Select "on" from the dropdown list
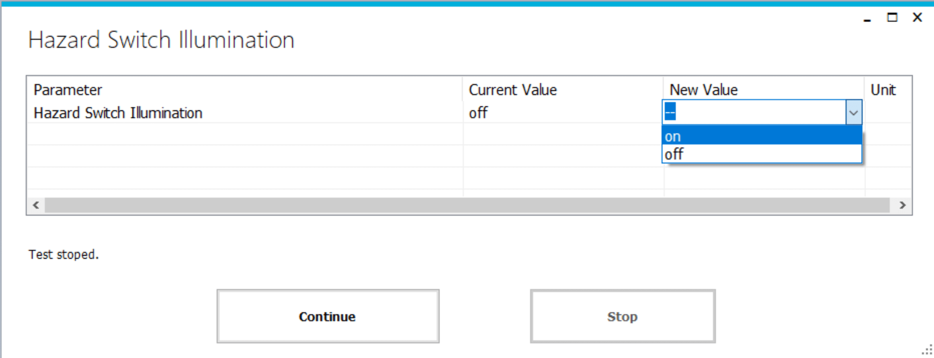934x358 pixels. click(x=761, y=136)
